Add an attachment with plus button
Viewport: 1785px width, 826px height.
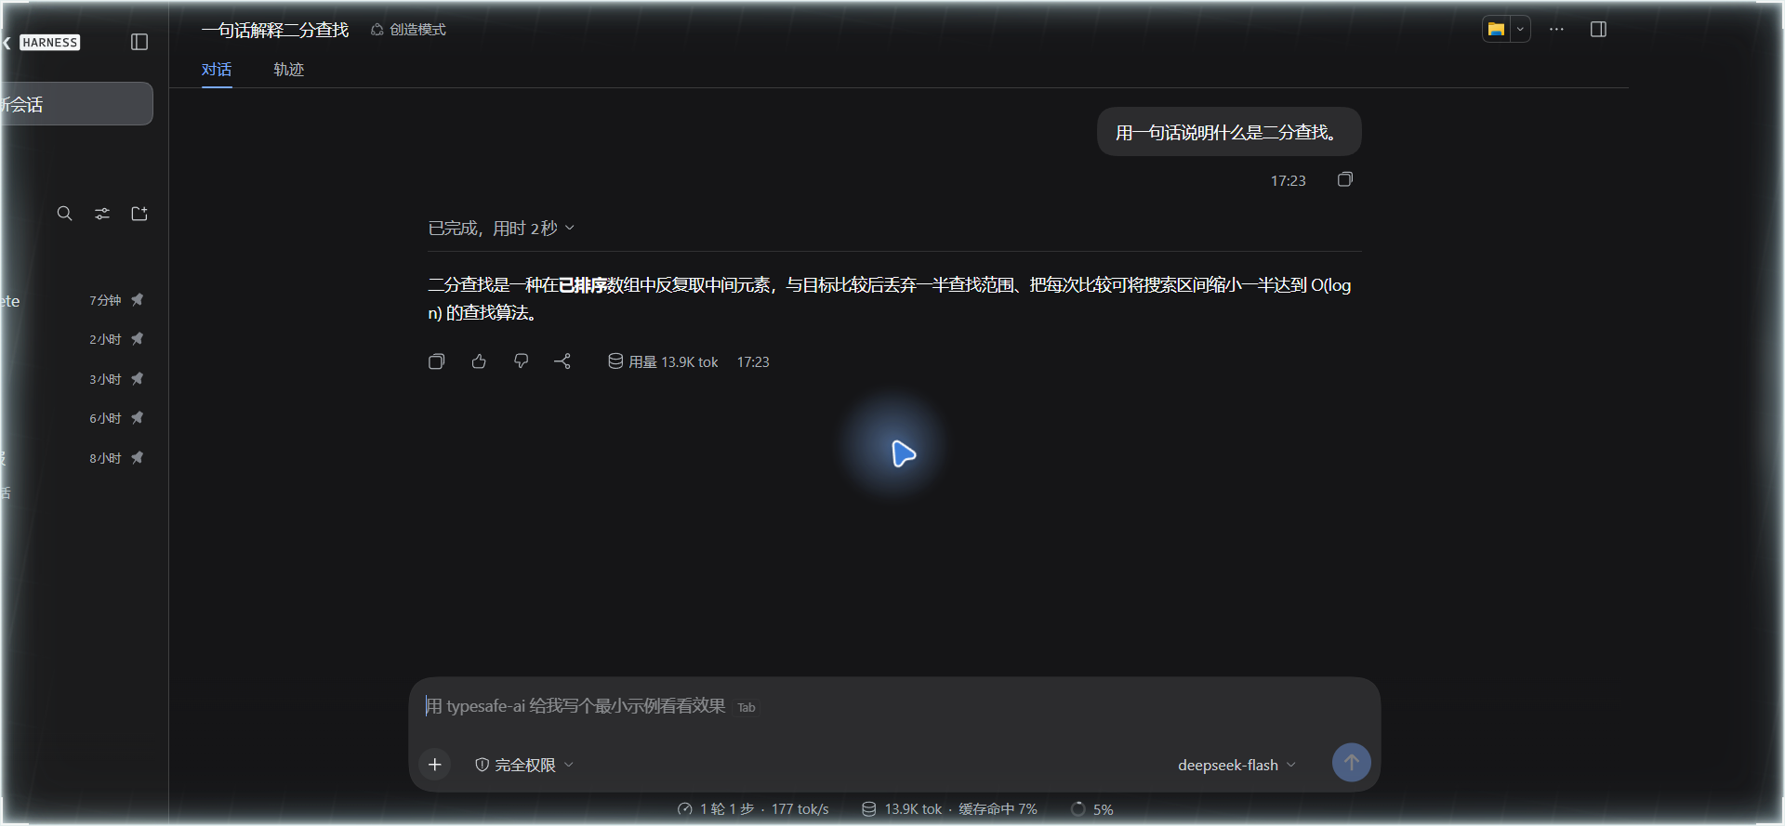coord(434,765)
